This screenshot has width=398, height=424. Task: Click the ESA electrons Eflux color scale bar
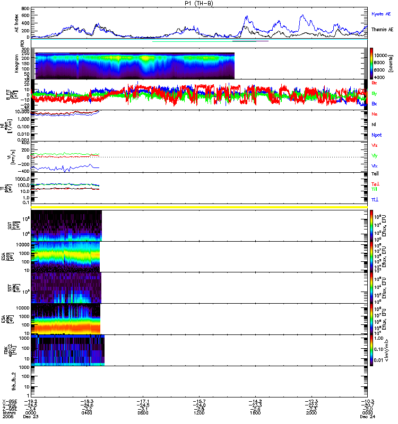pos(371,319)
